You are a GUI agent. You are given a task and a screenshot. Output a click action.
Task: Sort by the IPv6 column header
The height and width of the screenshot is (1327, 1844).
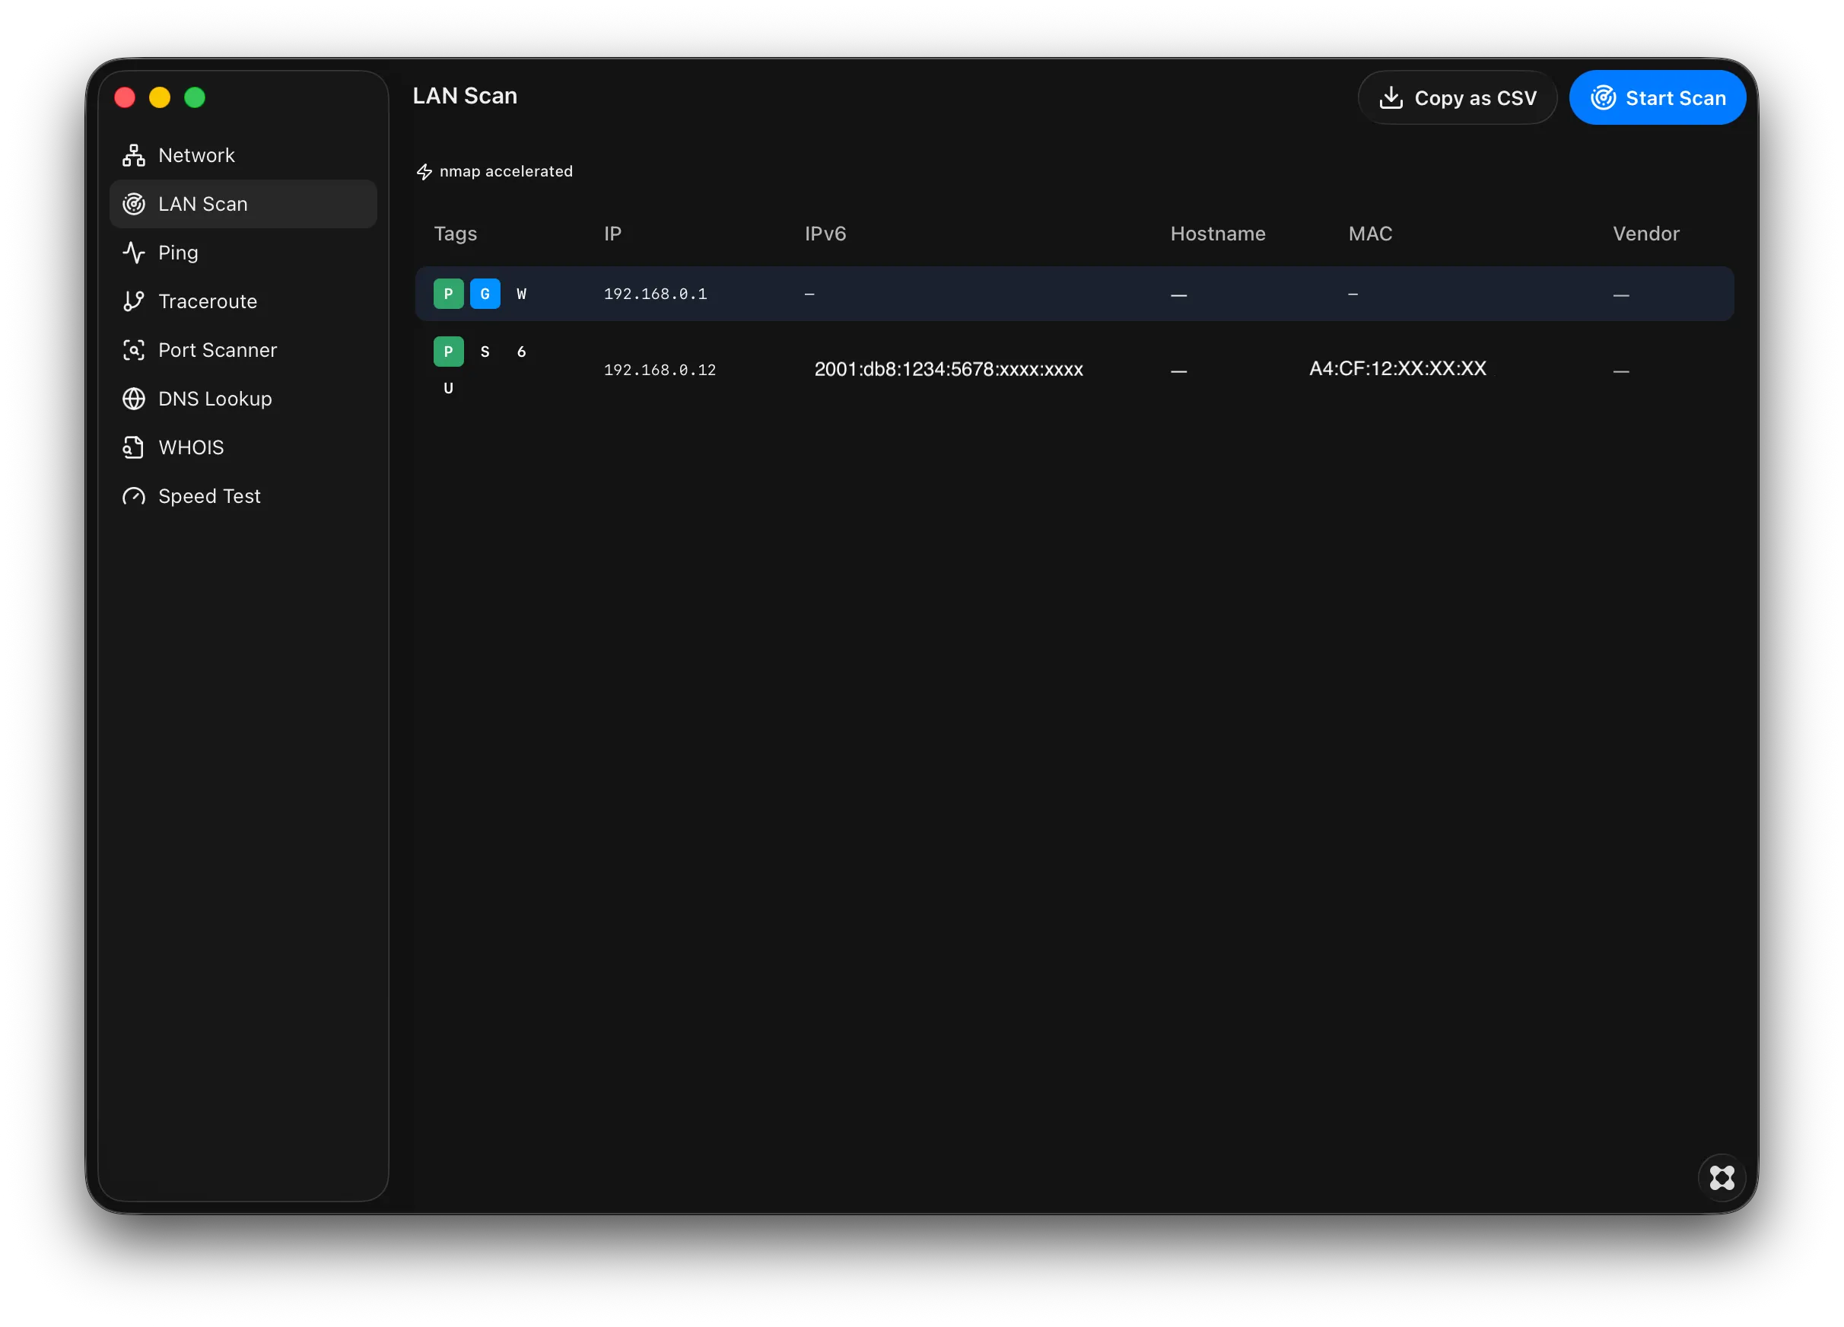825,234
